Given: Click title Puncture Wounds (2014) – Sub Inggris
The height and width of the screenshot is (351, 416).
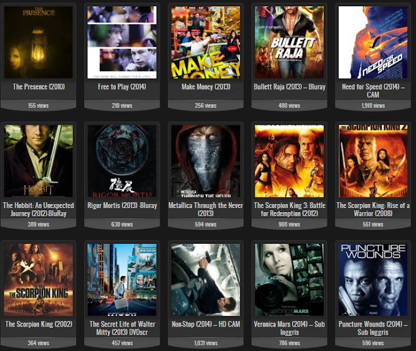Looking at the screenshot, I should 373,328.
